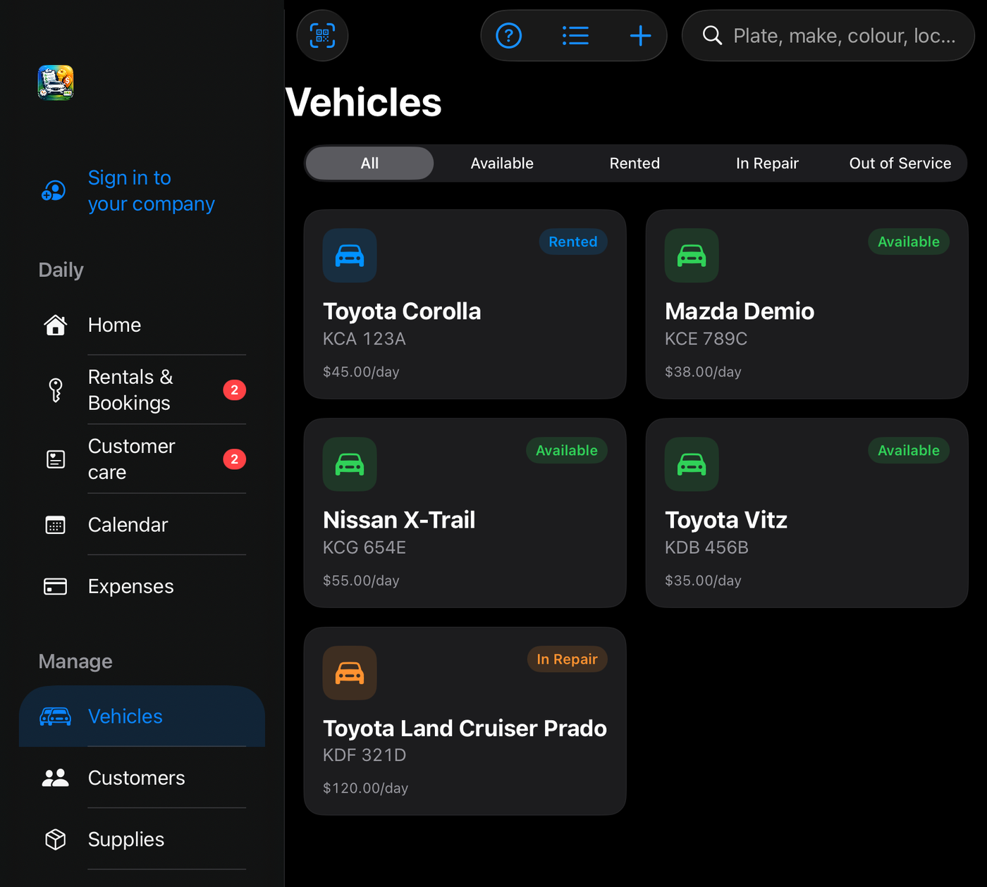The height and width of the screenshot is (887, 987).
Task: Click the green car icon on Mazda Demio
Action: tap(692, 255)
